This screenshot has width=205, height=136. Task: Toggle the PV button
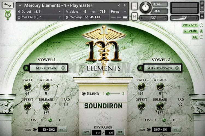(202, 16)
